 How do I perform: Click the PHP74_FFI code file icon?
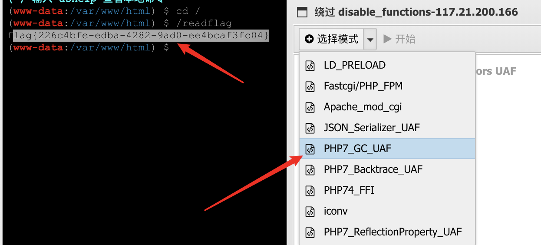coord(310,191)
